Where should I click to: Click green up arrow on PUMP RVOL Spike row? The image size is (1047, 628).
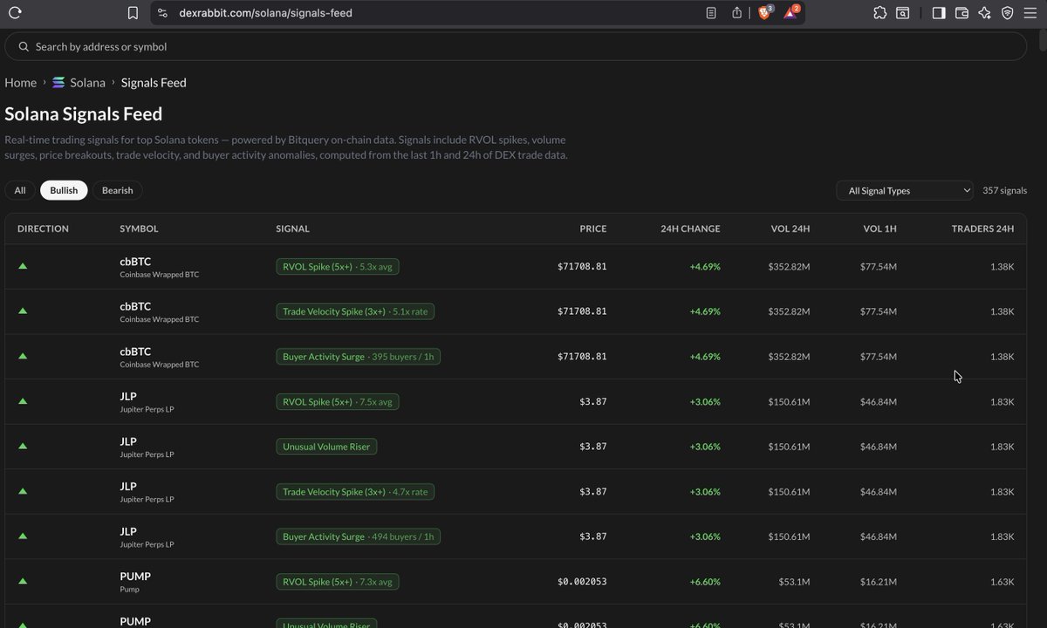tap(23, 581)
